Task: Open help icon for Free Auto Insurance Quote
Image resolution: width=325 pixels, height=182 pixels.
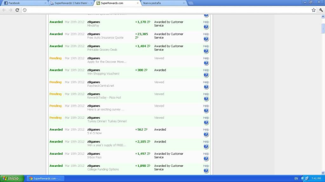Action: tap(206, 39)
